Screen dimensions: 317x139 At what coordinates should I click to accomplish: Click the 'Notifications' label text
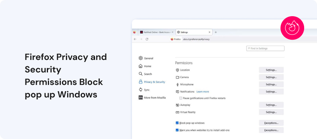(x=187, y=92)
